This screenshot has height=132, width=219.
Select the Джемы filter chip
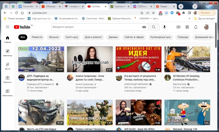pos(113,37)
